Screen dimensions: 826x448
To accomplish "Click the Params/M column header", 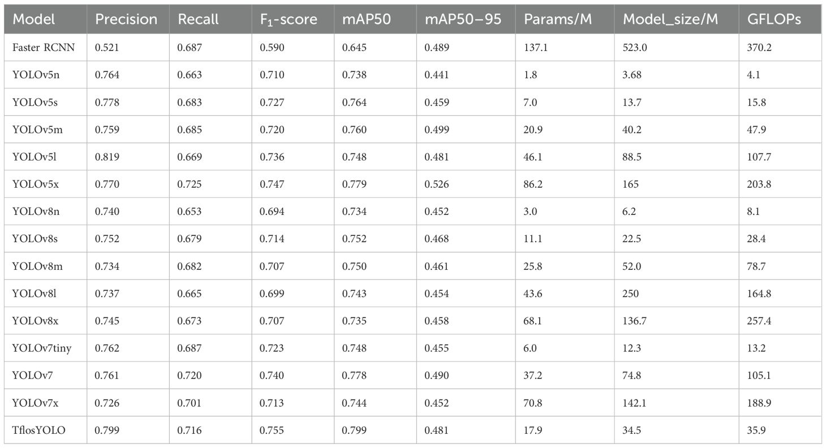I will coord(558,19).
